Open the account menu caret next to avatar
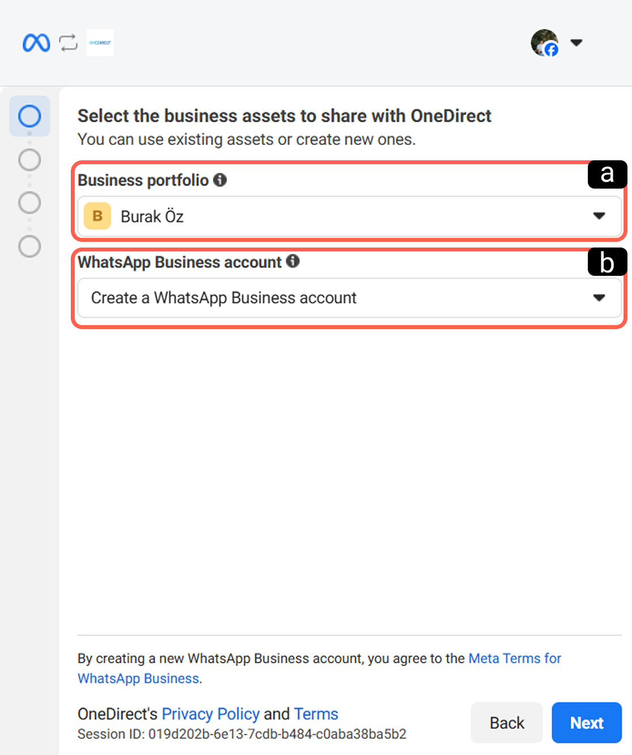This screenshot has width=632, height=755. click(x=577, y=42)
